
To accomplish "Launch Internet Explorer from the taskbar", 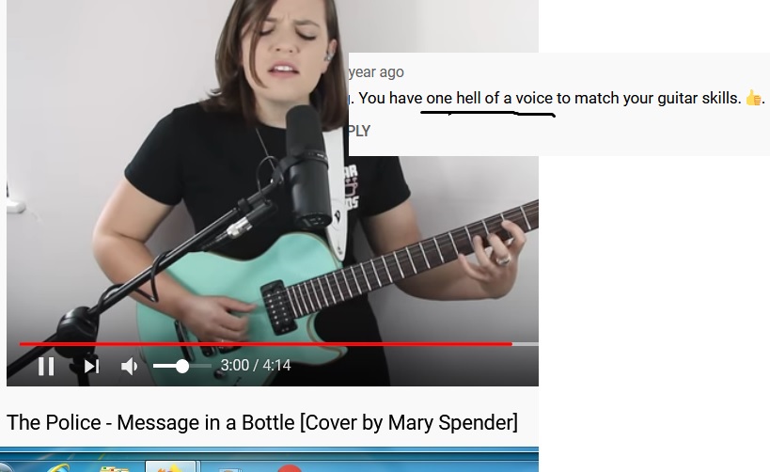I will pos(57,467).
